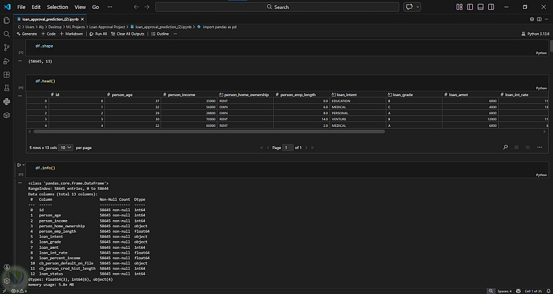Open the Python sidebar icon
The image size is (553, 294).
coord(7,101)
